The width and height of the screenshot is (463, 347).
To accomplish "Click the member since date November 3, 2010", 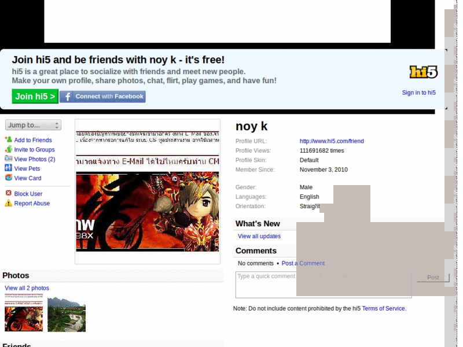I will tap(324, 169).
